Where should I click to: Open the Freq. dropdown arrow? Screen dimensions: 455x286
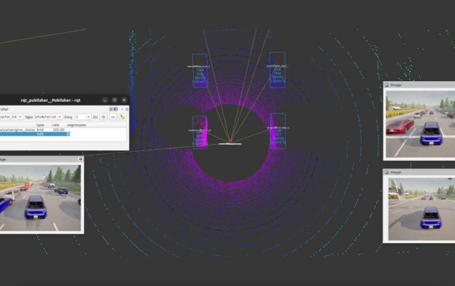pyautogui.click(x=88, y=117)
